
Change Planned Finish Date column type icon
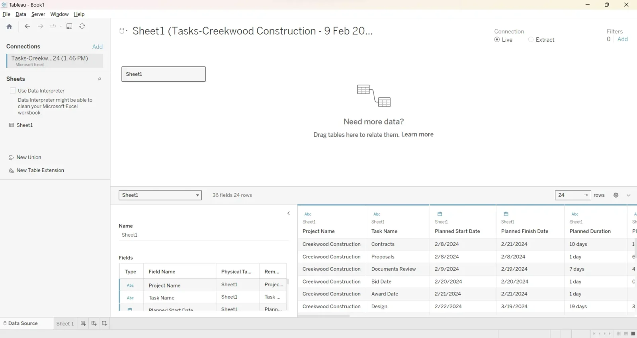click(506, 214)
